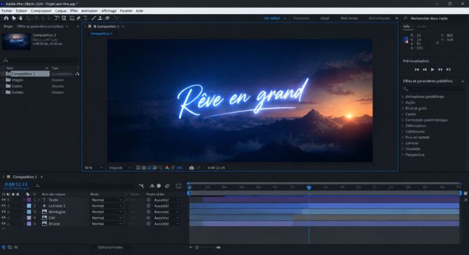Hide the Montagne layer eye
This screenshot has height=255, width=469.
point(4,212)
